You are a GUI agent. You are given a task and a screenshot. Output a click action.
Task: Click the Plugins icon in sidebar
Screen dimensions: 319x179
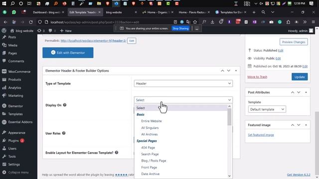pos(4,140)
